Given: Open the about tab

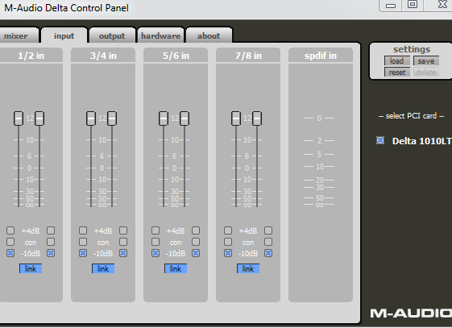Looking at the screenshot, I should click(x=209, y=35).
